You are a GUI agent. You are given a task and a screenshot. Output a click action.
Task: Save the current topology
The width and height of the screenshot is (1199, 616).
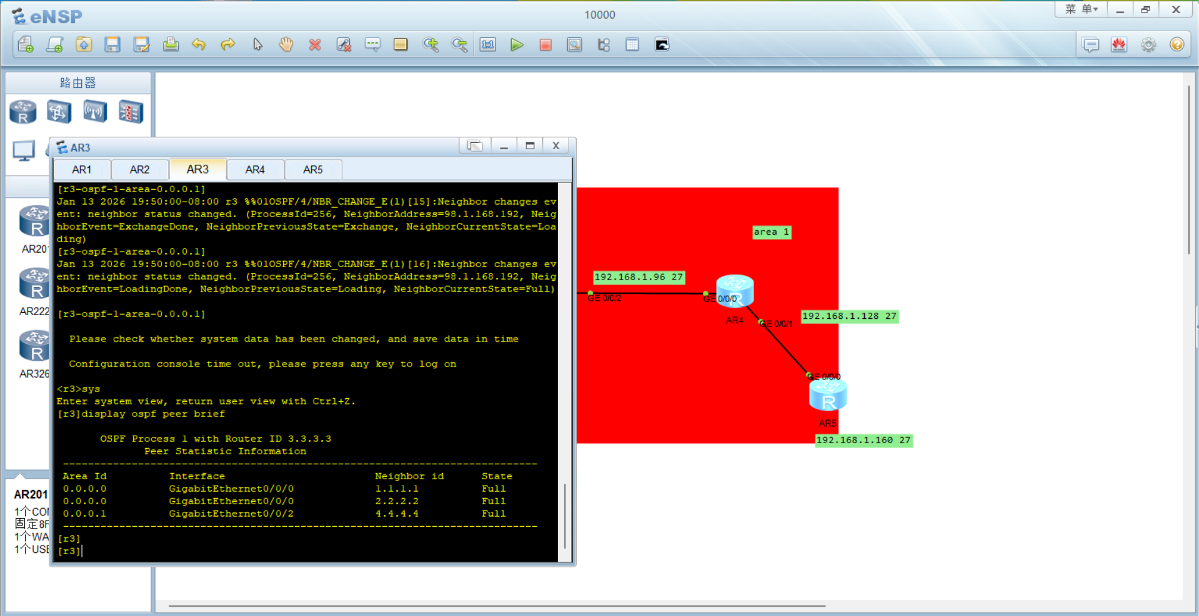point(112,44)
